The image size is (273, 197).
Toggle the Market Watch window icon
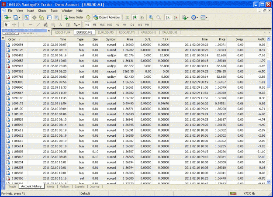[x=27, y=17]
